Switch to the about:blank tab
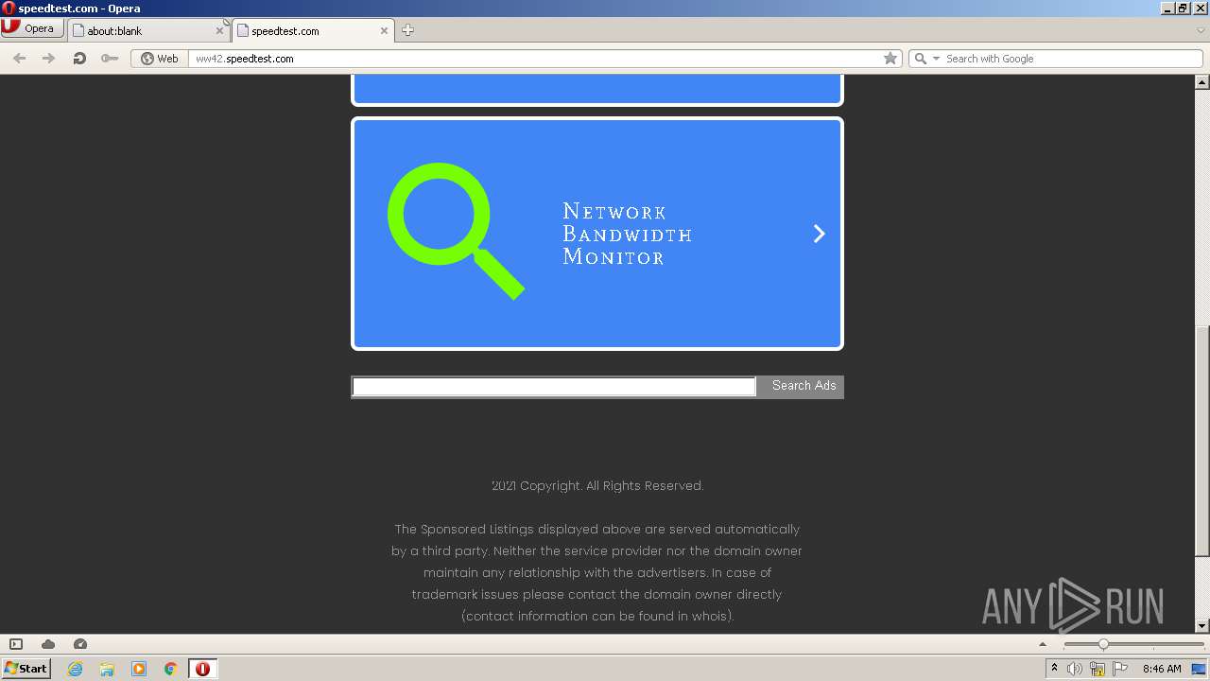This screenshot has width=1210, height=681. pyautogui.click(x=148, y=30)
